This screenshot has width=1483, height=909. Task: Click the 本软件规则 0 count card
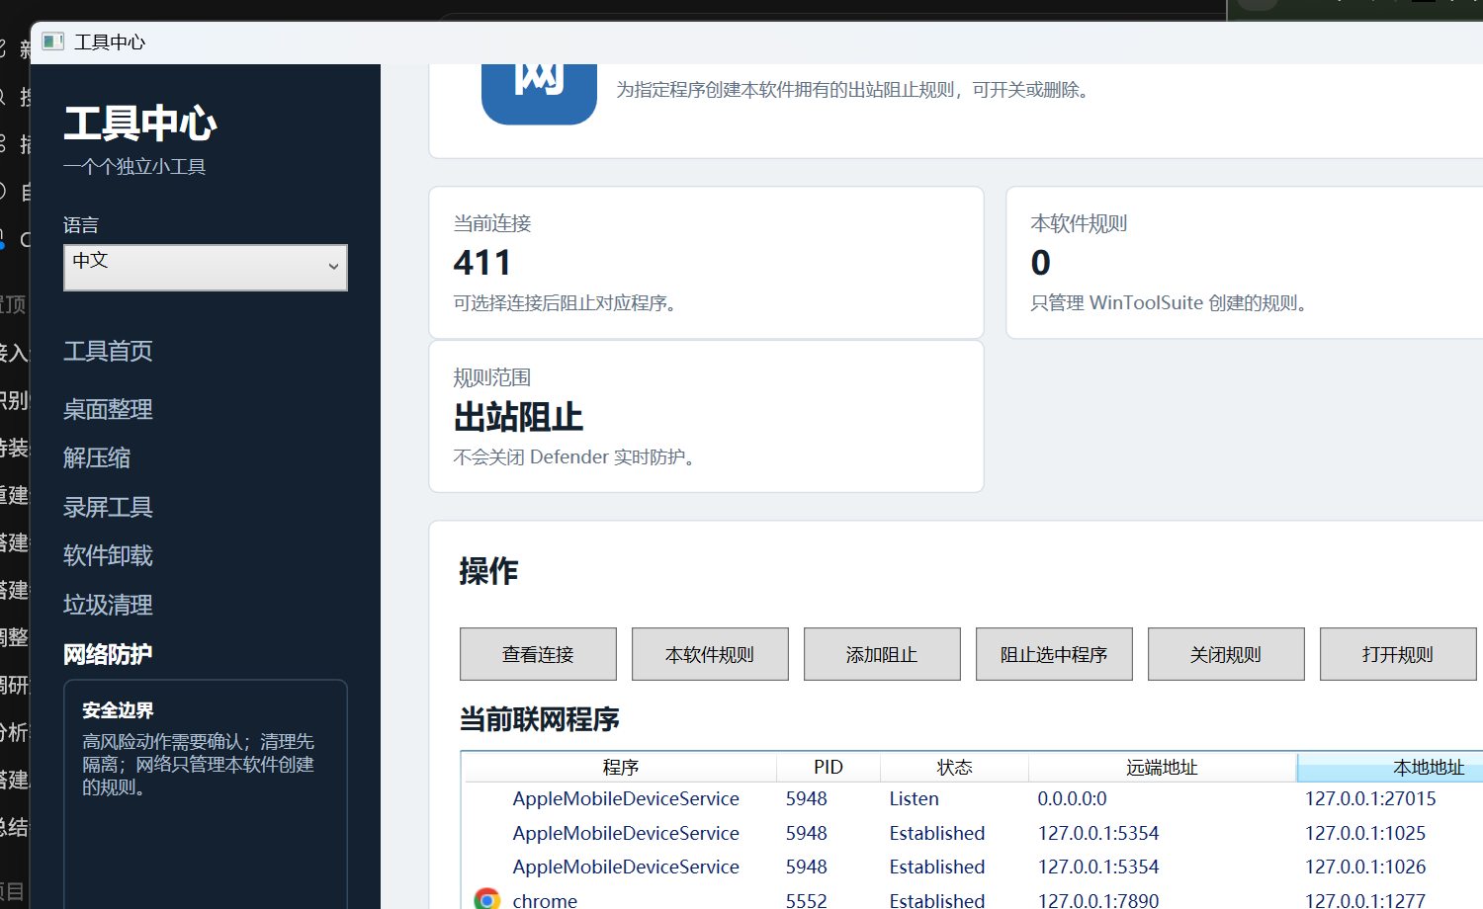click(x=1245, y=263)
